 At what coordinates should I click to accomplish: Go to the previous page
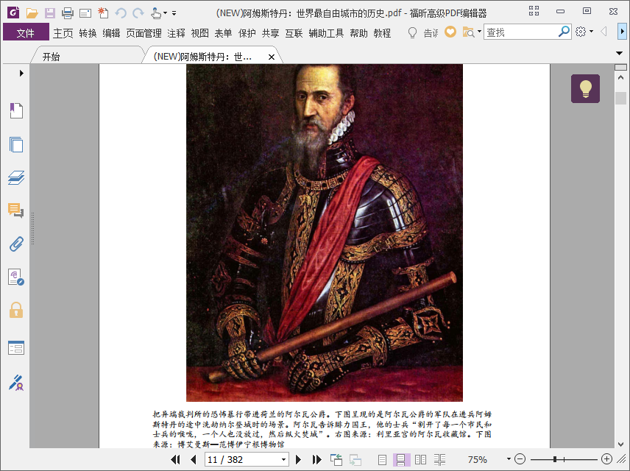(x=194, y=459)
